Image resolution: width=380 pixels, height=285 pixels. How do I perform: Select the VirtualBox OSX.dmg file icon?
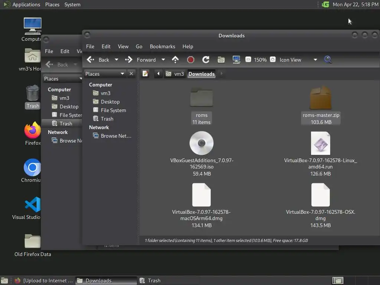[x=320, y=195]
